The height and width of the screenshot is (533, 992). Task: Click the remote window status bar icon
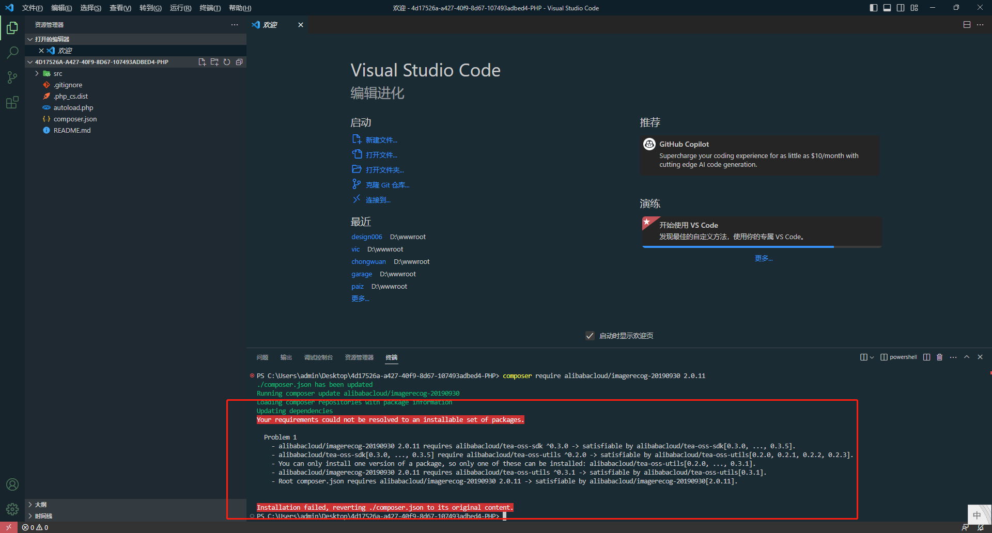pyautogui.click(x=9, y=527)
